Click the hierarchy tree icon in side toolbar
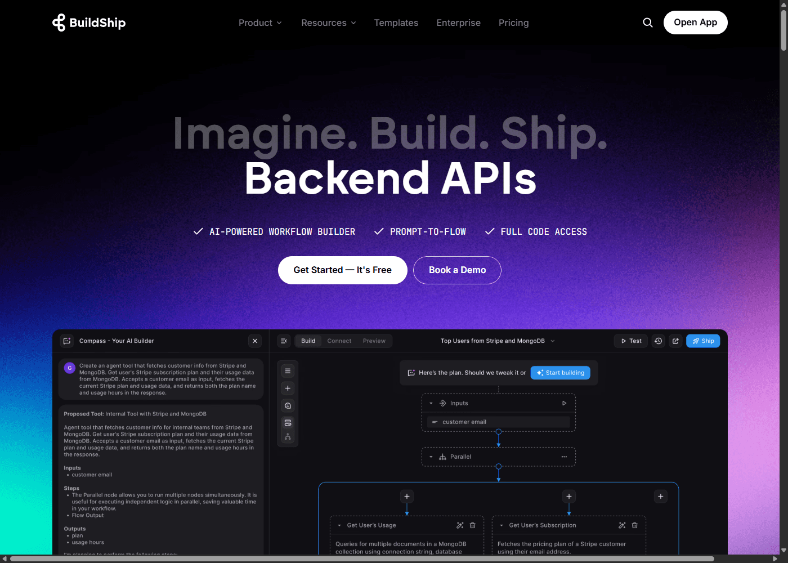This screenshot has width=788, height=563. (288, 436)
